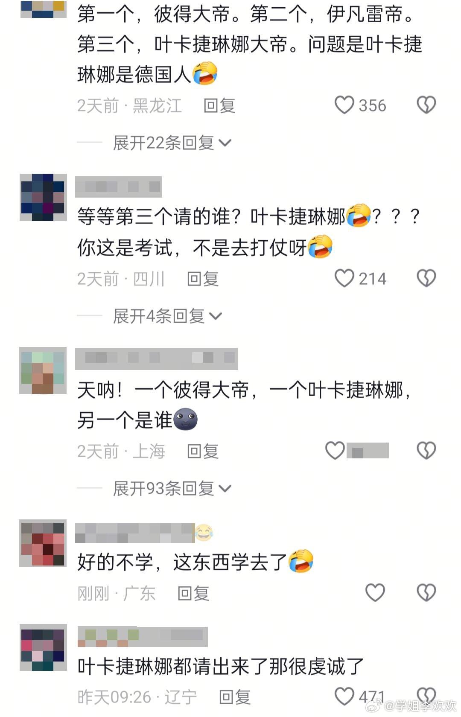Dislike the 黑龙江 comment with broken heart
Image resolution: width=461 pixels, height=717 pixels.
(x=426, y=105)
